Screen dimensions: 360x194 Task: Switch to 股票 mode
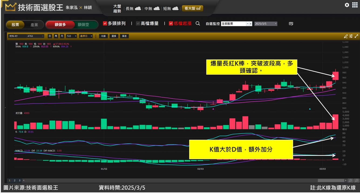pyautogui.click(x=15, y=25)
